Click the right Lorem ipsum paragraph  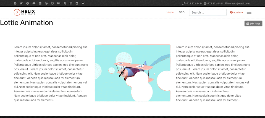click(213, 74)
